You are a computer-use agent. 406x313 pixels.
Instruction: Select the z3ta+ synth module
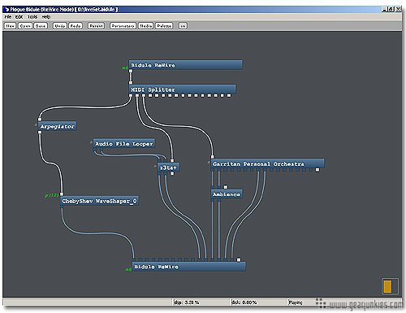pyautogui.click(x=168, y=167)
